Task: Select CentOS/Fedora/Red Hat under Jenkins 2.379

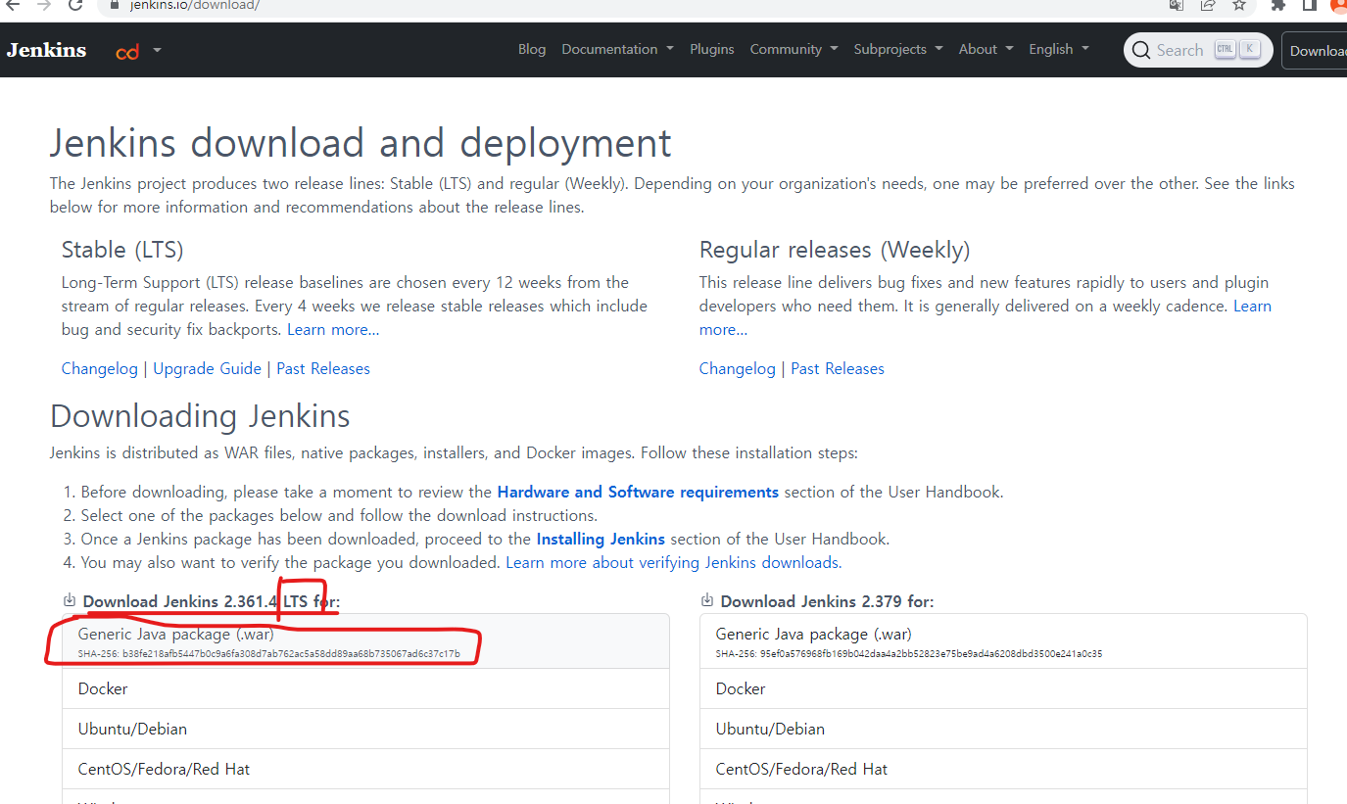Action: point(1004,769)
